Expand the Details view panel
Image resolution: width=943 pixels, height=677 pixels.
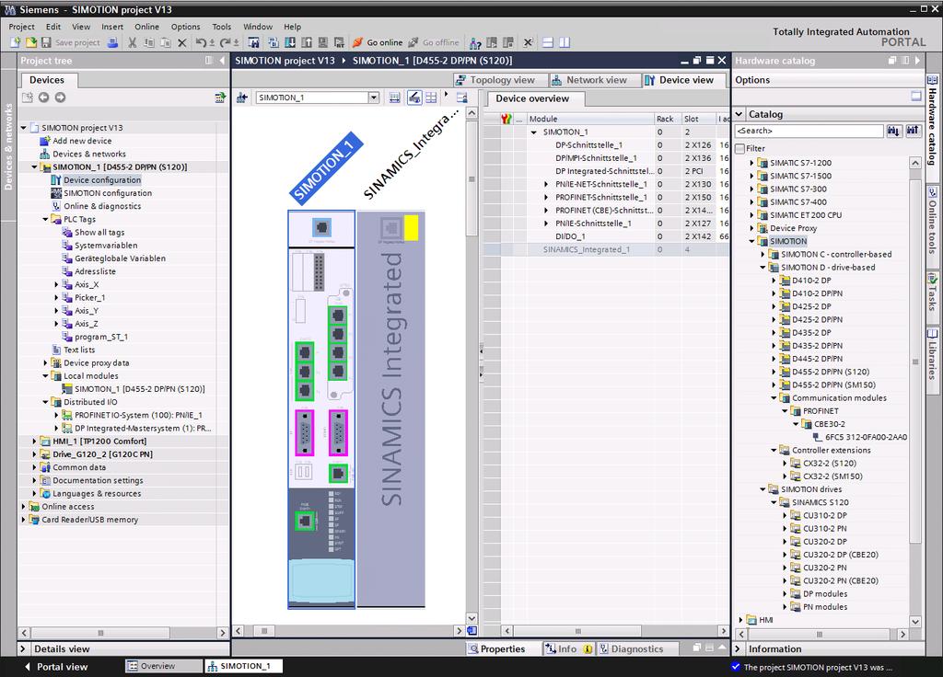pos(23,648)
